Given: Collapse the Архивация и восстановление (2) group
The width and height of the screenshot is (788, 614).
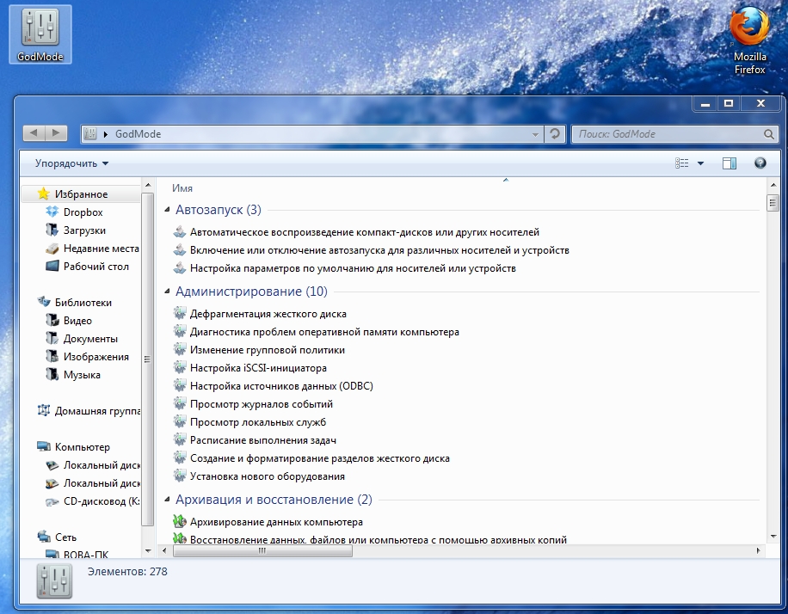Looking at the screenshot, I should tap(167, 500).
